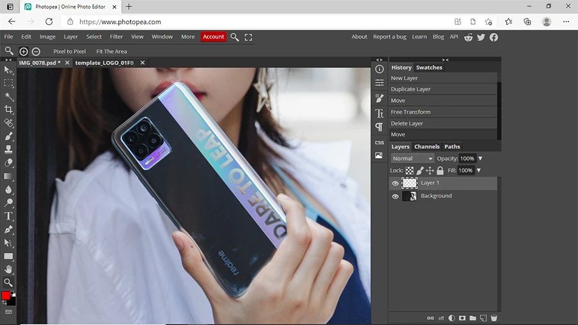The width and height of the screenshot is (578, 325).
Task: Hide the Layer 1 layer
Action: [396, 183]
